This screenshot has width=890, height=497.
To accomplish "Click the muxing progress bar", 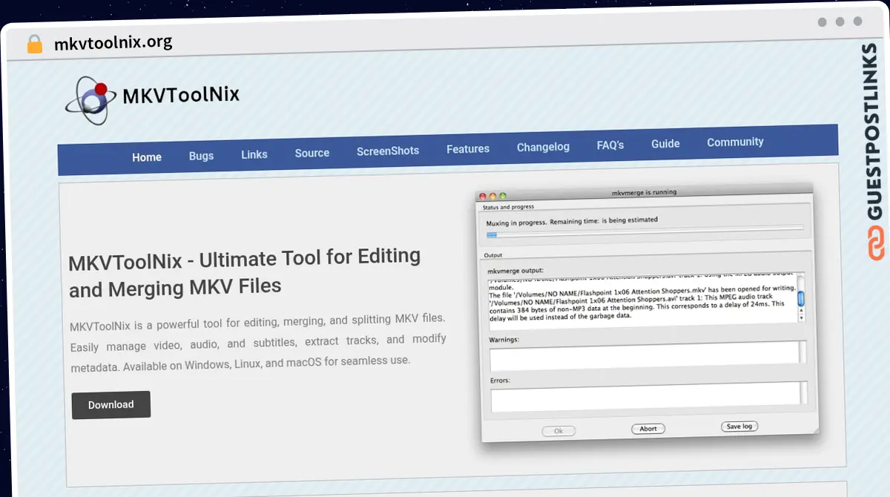I will click(644, 231).
